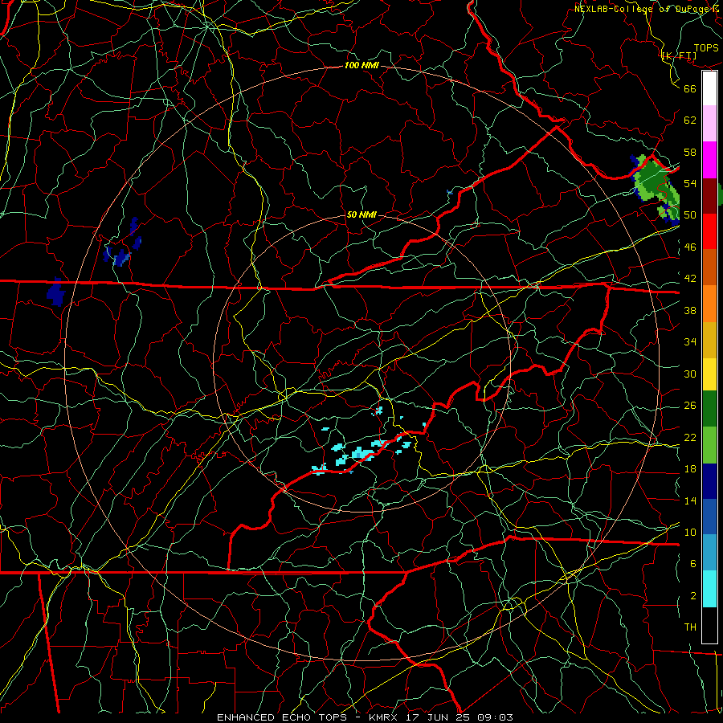This screenshot has height=723, width=723.
Task: Click the legend value 30
Action: click(x=690, y=374)
